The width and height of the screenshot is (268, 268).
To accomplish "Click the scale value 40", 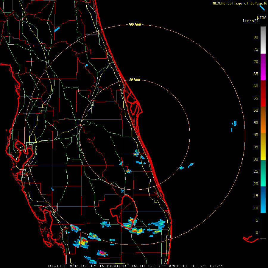I will tap(256, 135).
